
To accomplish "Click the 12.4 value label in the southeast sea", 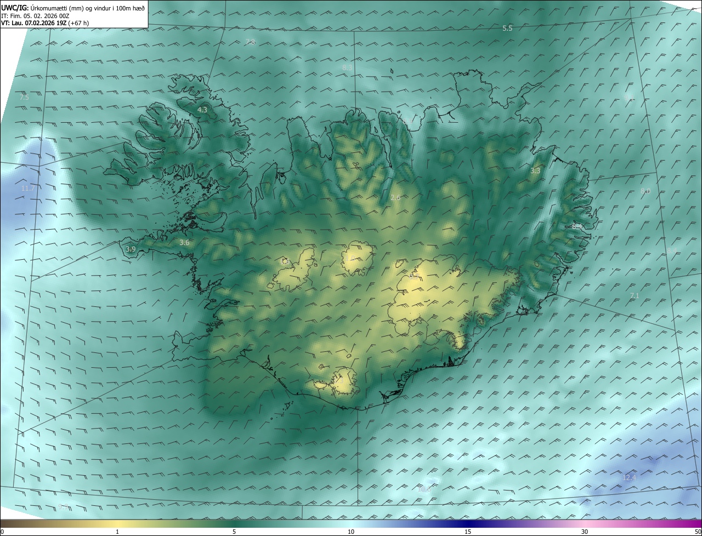I will click(x=629, y=477).
